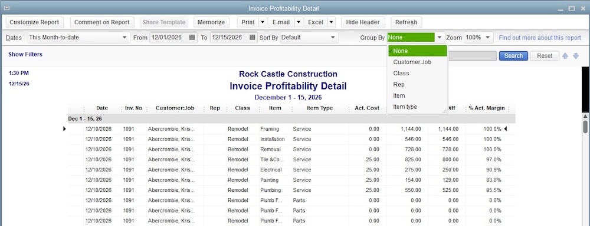Screen dimensions: 590x226
Task: Click the Dec 1 - 15, 26 group row
Action: click(x=291, y=119)
